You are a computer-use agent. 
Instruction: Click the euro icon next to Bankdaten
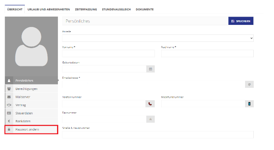click(9, 121)
